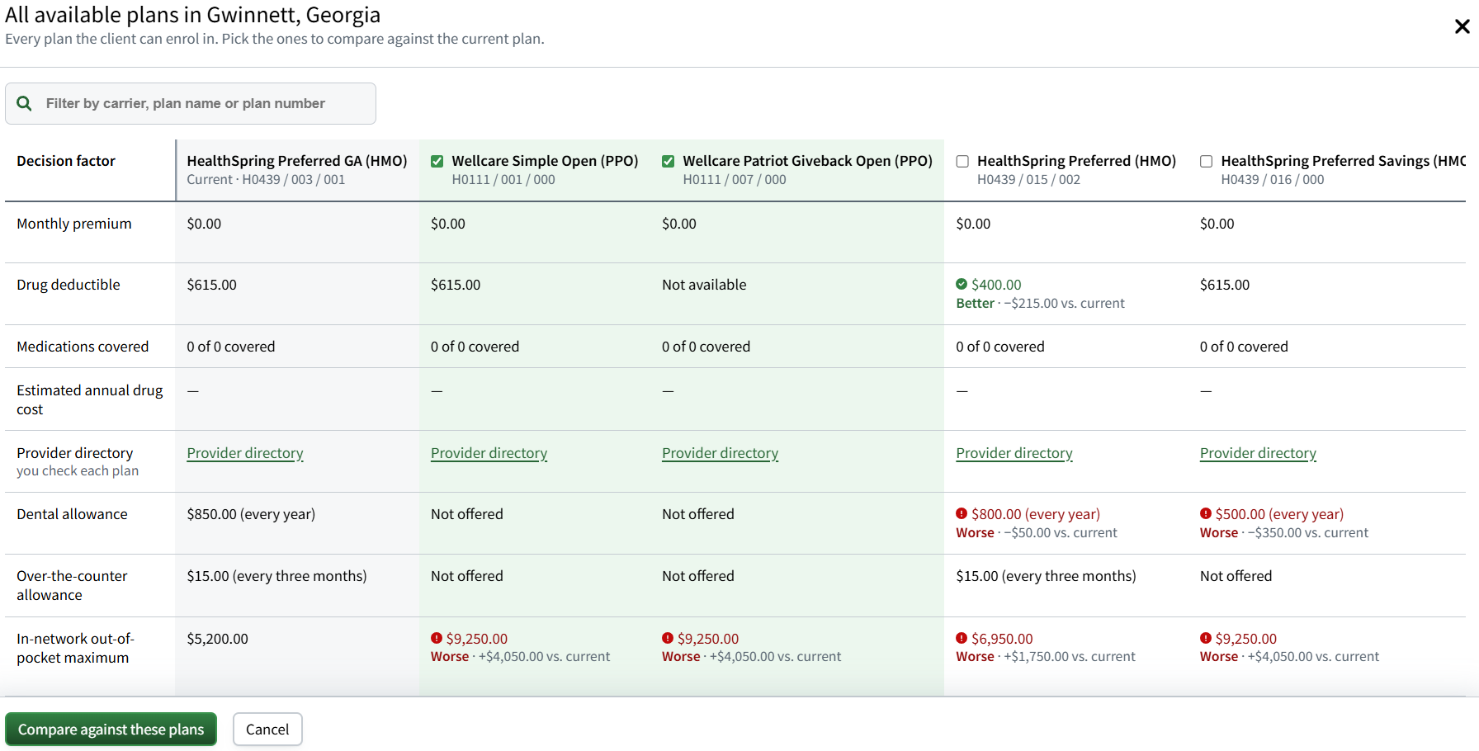This screenshot has height=751, width=1479.
Task: Close the available plans dialog
Action: pos(1462,26)
